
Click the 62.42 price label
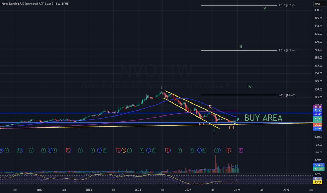[318, 114]
